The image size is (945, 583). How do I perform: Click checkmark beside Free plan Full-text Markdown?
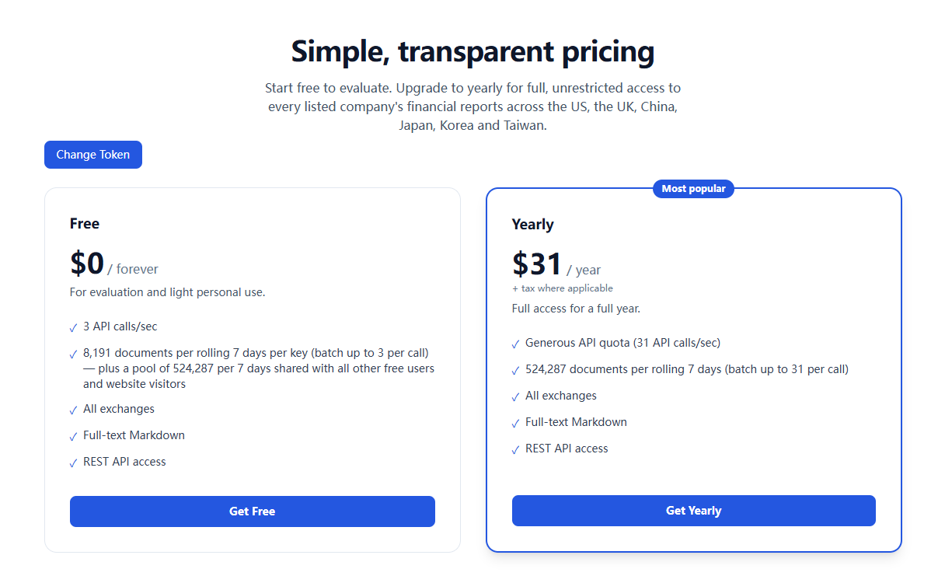pyautogui.click(x=73, y=437)
